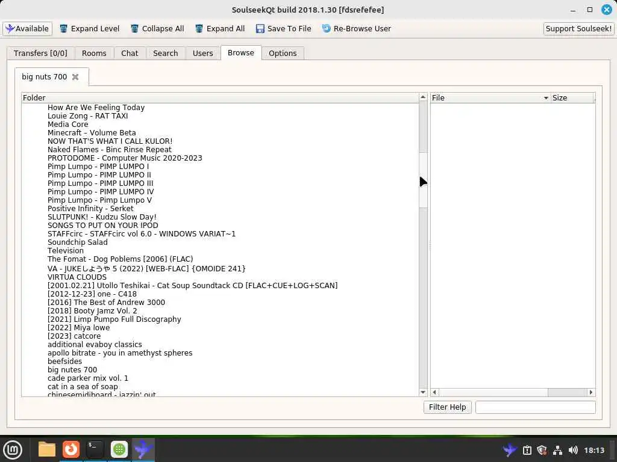Select the big nuts 700 user tab
617x462 pixels.
click(45, 77)
